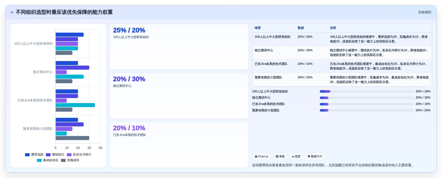Click the 20% / 30% data card value

[x=129, y=79]
